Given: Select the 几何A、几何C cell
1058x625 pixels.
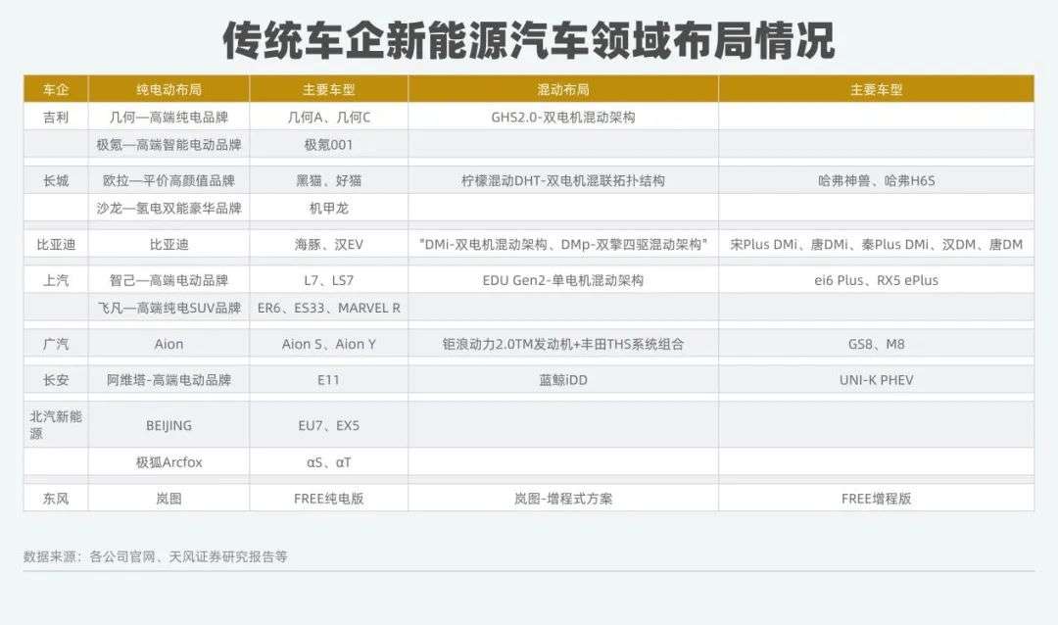Looking at the screenshot, I should point(328,117).
